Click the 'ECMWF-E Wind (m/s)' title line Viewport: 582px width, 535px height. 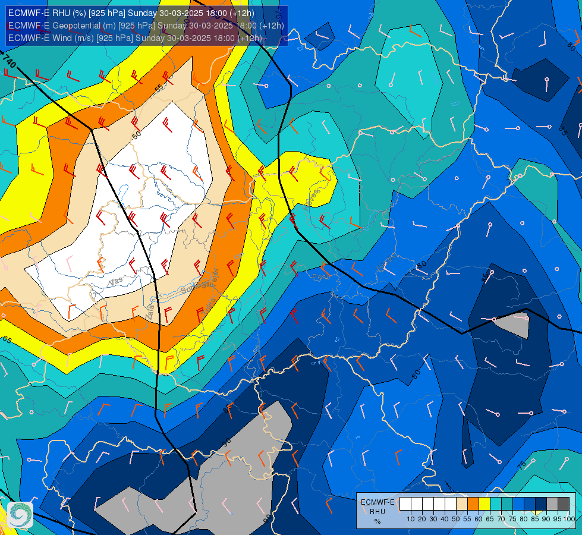coord(135,38)
